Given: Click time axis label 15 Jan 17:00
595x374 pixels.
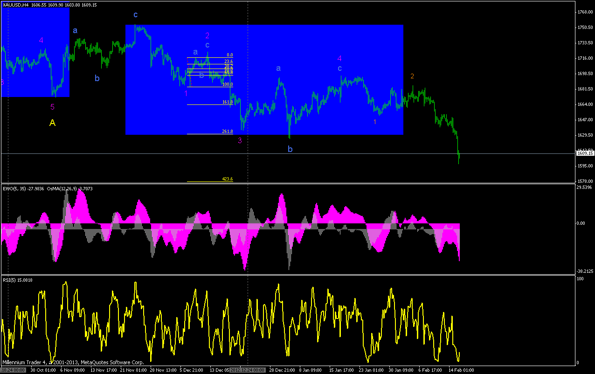Looking at the screenshot, I should pos(341,370).
